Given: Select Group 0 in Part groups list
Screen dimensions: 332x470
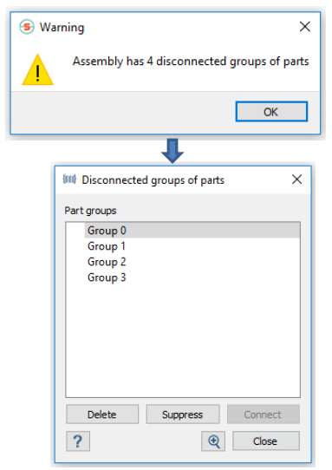Looking at the screenshot, I should tap(192, 230).
